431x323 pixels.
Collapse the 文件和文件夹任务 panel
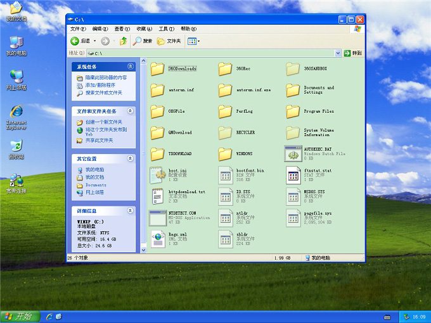point(131,111)
